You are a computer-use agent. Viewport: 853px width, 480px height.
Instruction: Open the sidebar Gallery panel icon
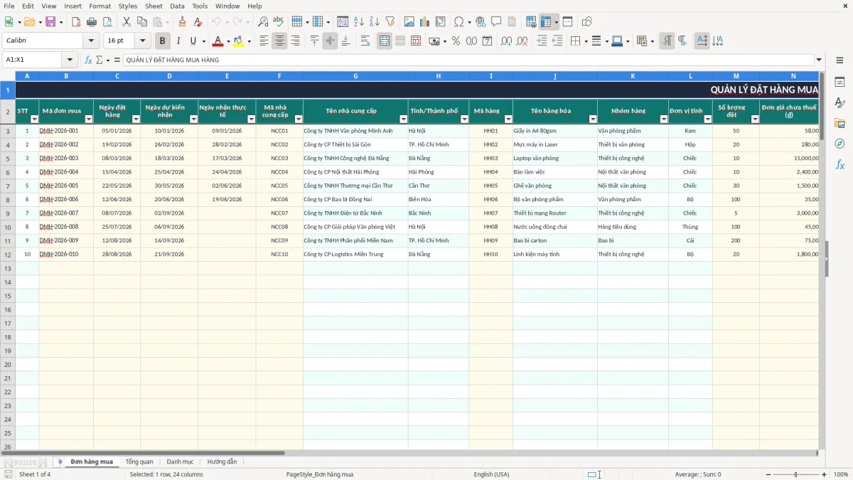pos(839,124)
